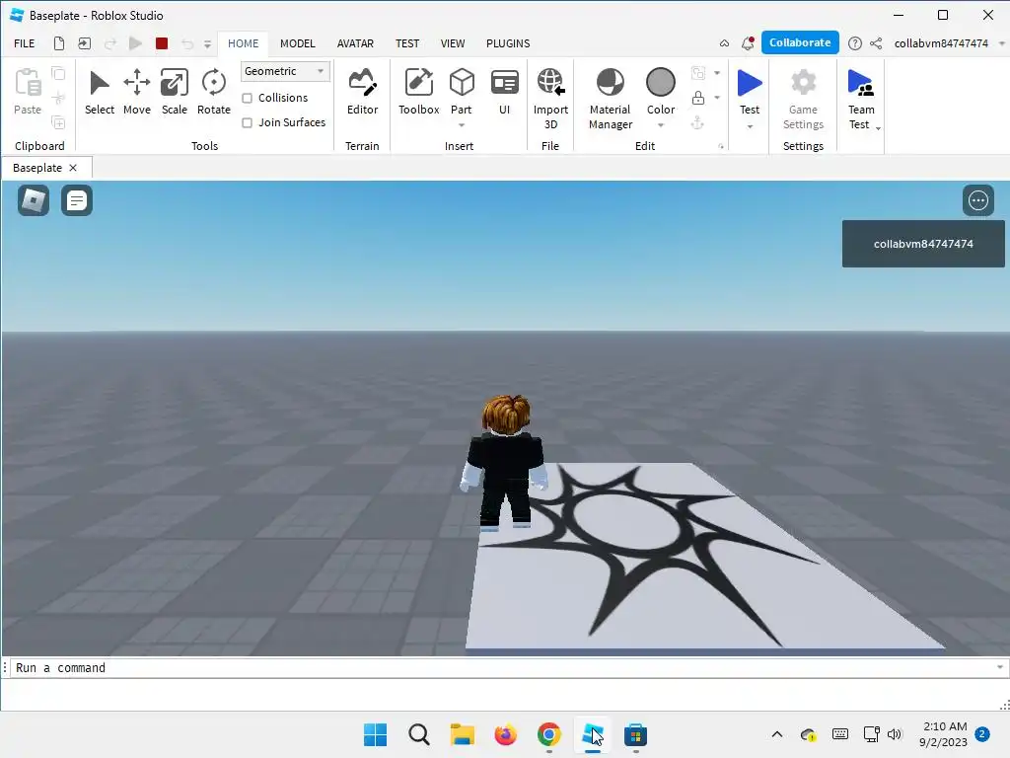The height and width of the screenshot is (758, 1010).
Task: Open Firefox from the taskbar
Action: coord(506,734)
